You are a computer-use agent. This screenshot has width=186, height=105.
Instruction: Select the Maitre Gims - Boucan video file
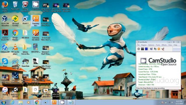pyautogui.click(x=66, y=7)
